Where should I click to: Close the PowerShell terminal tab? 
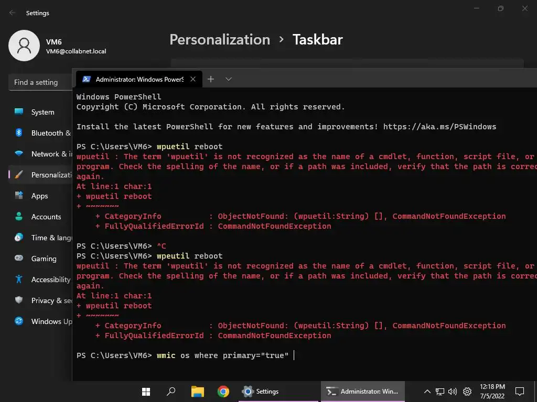193,80
